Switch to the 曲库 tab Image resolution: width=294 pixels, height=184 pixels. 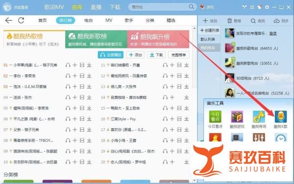click(77, 7)
